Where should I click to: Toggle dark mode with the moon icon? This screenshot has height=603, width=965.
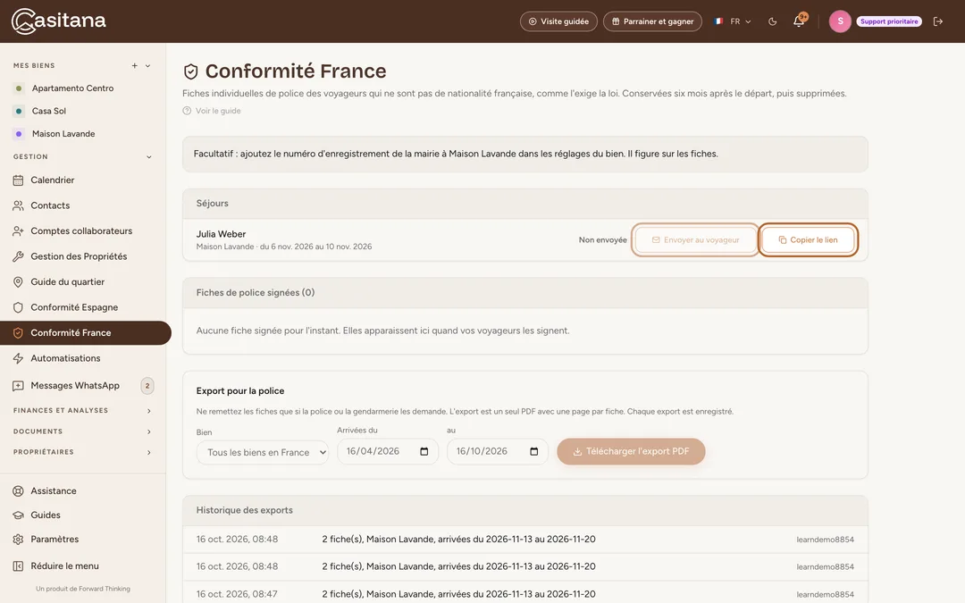tap(772, 21)
